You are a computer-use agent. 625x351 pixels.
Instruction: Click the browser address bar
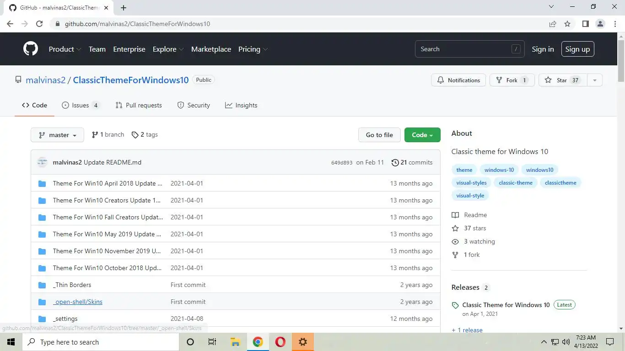(x=297, y=24)
